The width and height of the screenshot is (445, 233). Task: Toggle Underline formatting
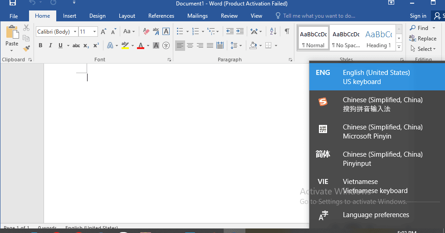(60, 45)
